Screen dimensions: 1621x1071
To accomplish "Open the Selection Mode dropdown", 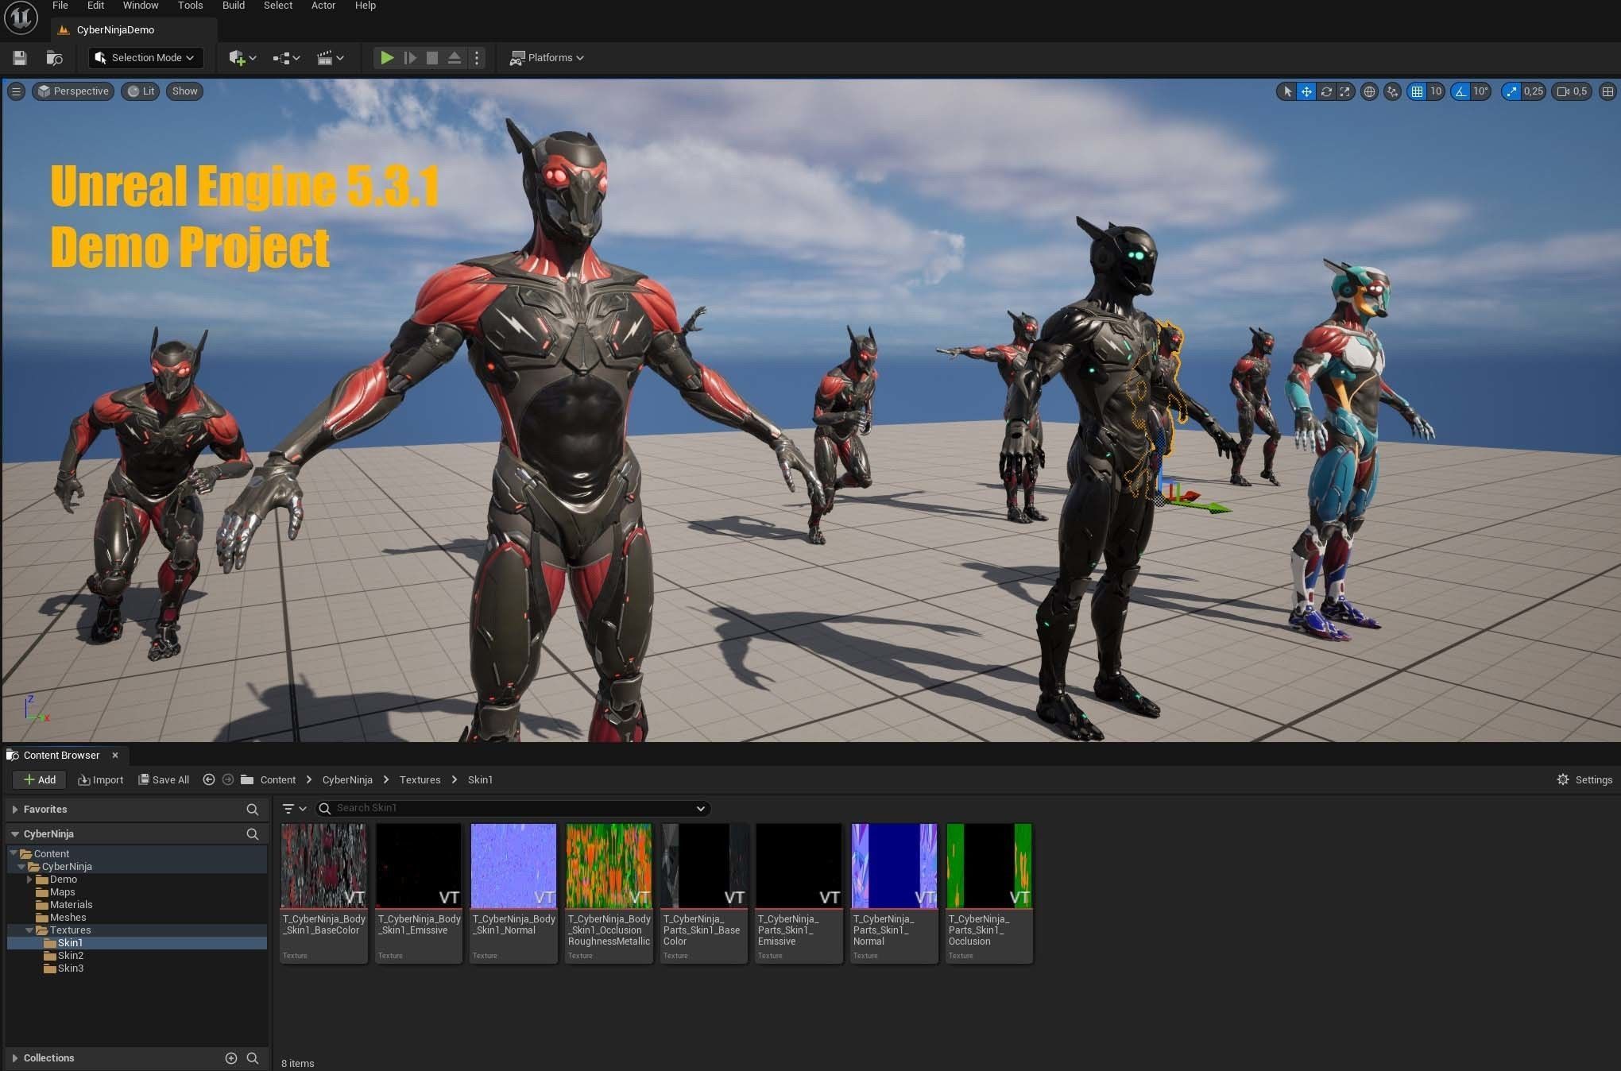I will coord(145,57).
